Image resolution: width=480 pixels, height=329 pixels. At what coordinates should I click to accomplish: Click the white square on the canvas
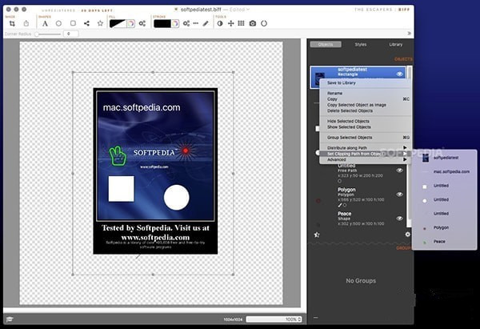point(122,188)
